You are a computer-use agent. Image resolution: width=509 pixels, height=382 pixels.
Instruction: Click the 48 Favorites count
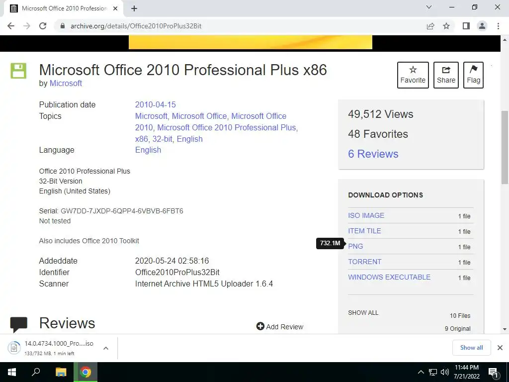(378, 134)
